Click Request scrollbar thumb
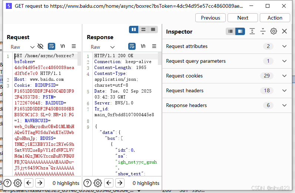This screenshot has width=295, height=193. click(x=79, y=59)
